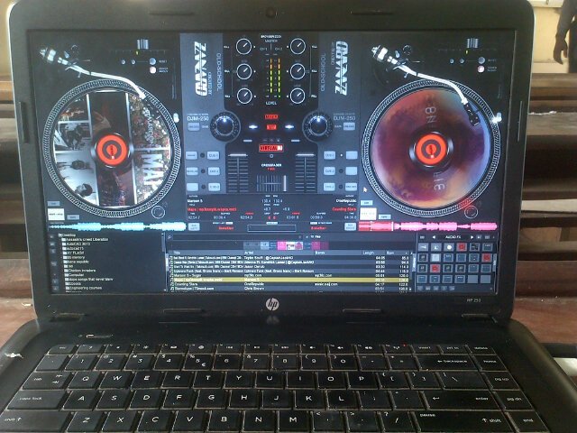This screenshot has width=577, height=433.
Task: Click the left deck quartz match button
Action: [x=152, y=70]
